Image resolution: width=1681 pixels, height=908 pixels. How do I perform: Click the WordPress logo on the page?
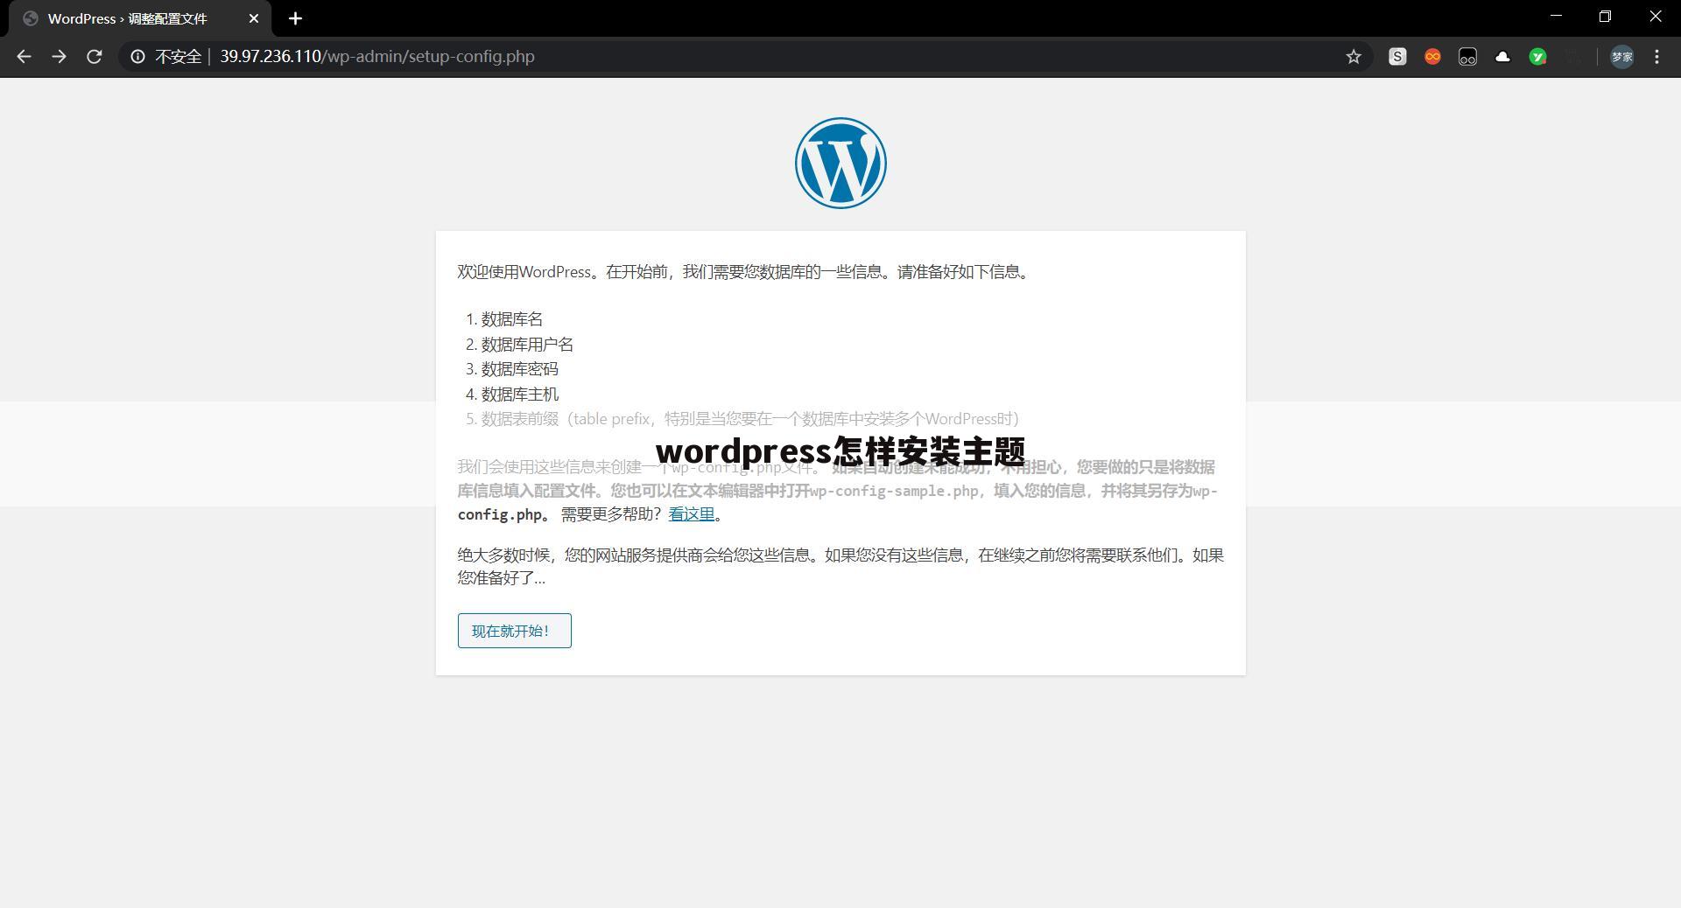tap(840, 163)
